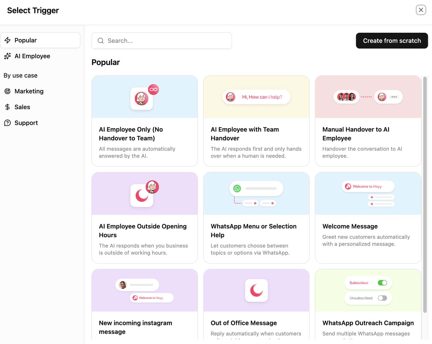Pick the Manual Handover to AI Employee card
The width and height of the screenshot is (432, 344).
click(368, 134)
